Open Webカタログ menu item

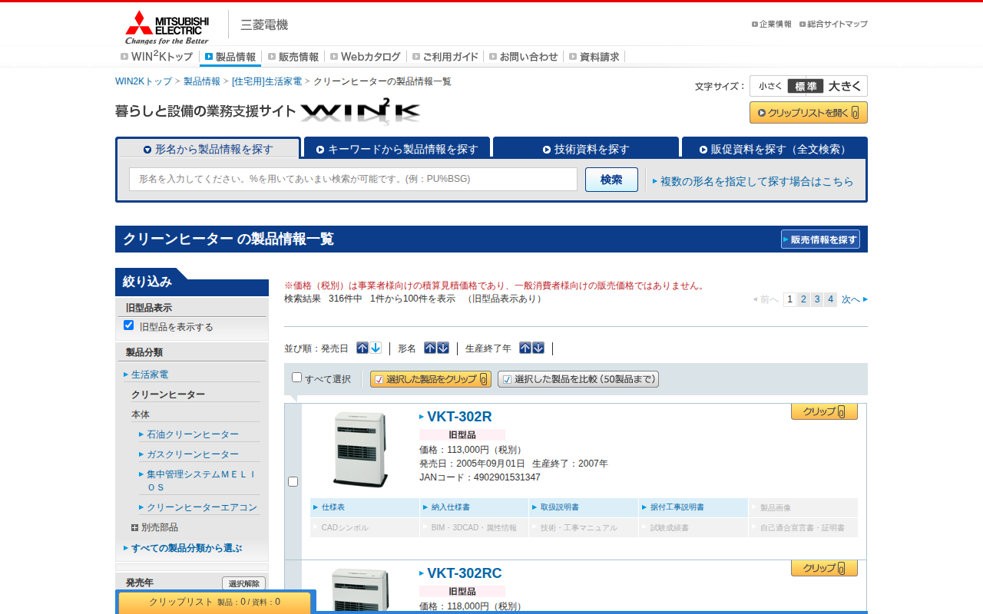pyautogui.click(x=366, y=56)
